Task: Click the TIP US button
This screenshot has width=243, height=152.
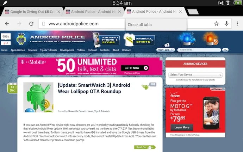Action: click(166, 50)
